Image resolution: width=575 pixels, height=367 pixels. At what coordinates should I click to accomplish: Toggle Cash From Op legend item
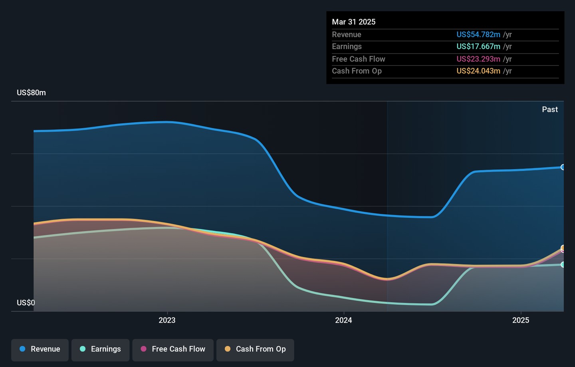click(x=255, y=349)
